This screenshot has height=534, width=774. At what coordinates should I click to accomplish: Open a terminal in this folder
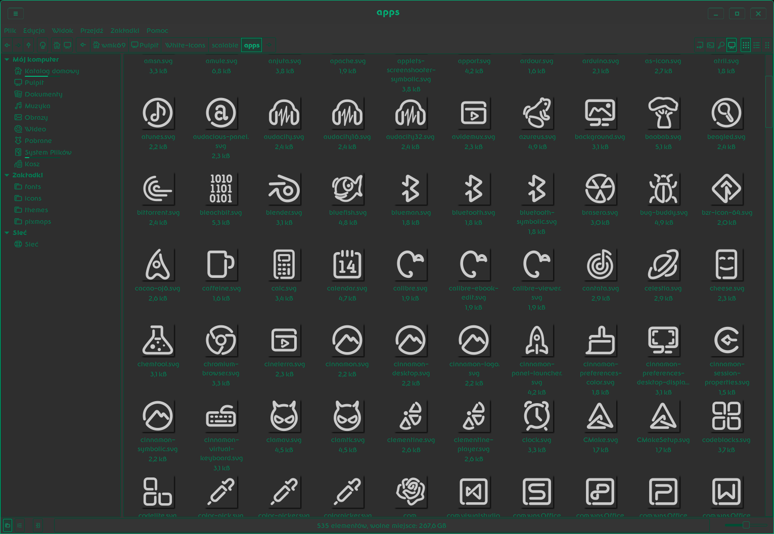[x=710, y=45]
